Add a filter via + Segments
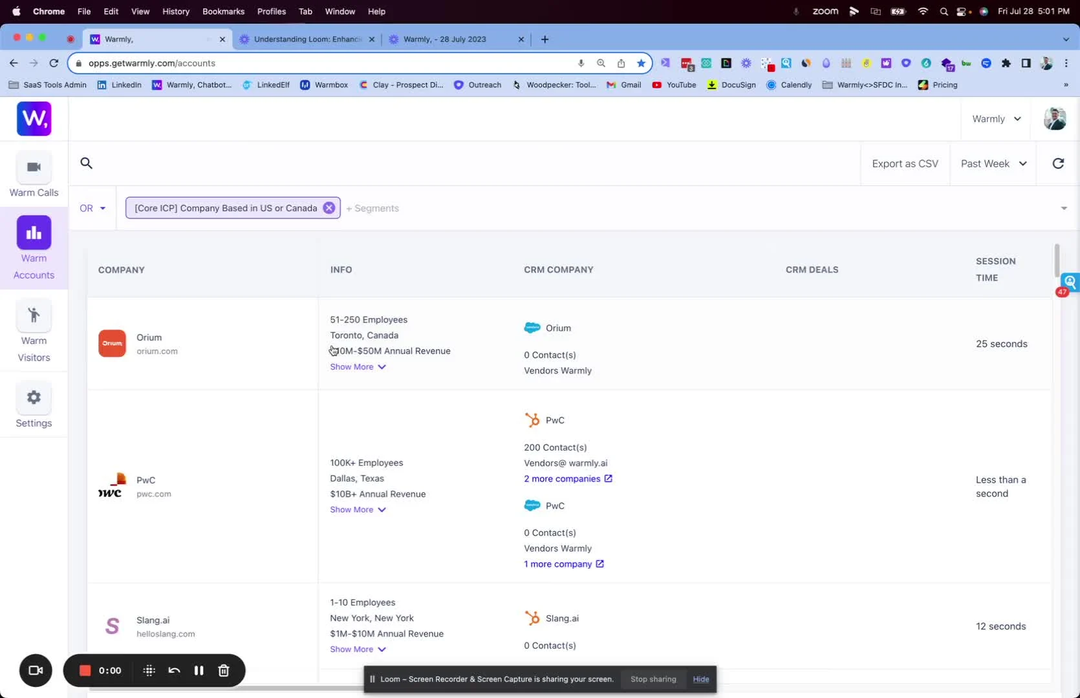Screen dimensions: 1080x698 coord(373,208)
